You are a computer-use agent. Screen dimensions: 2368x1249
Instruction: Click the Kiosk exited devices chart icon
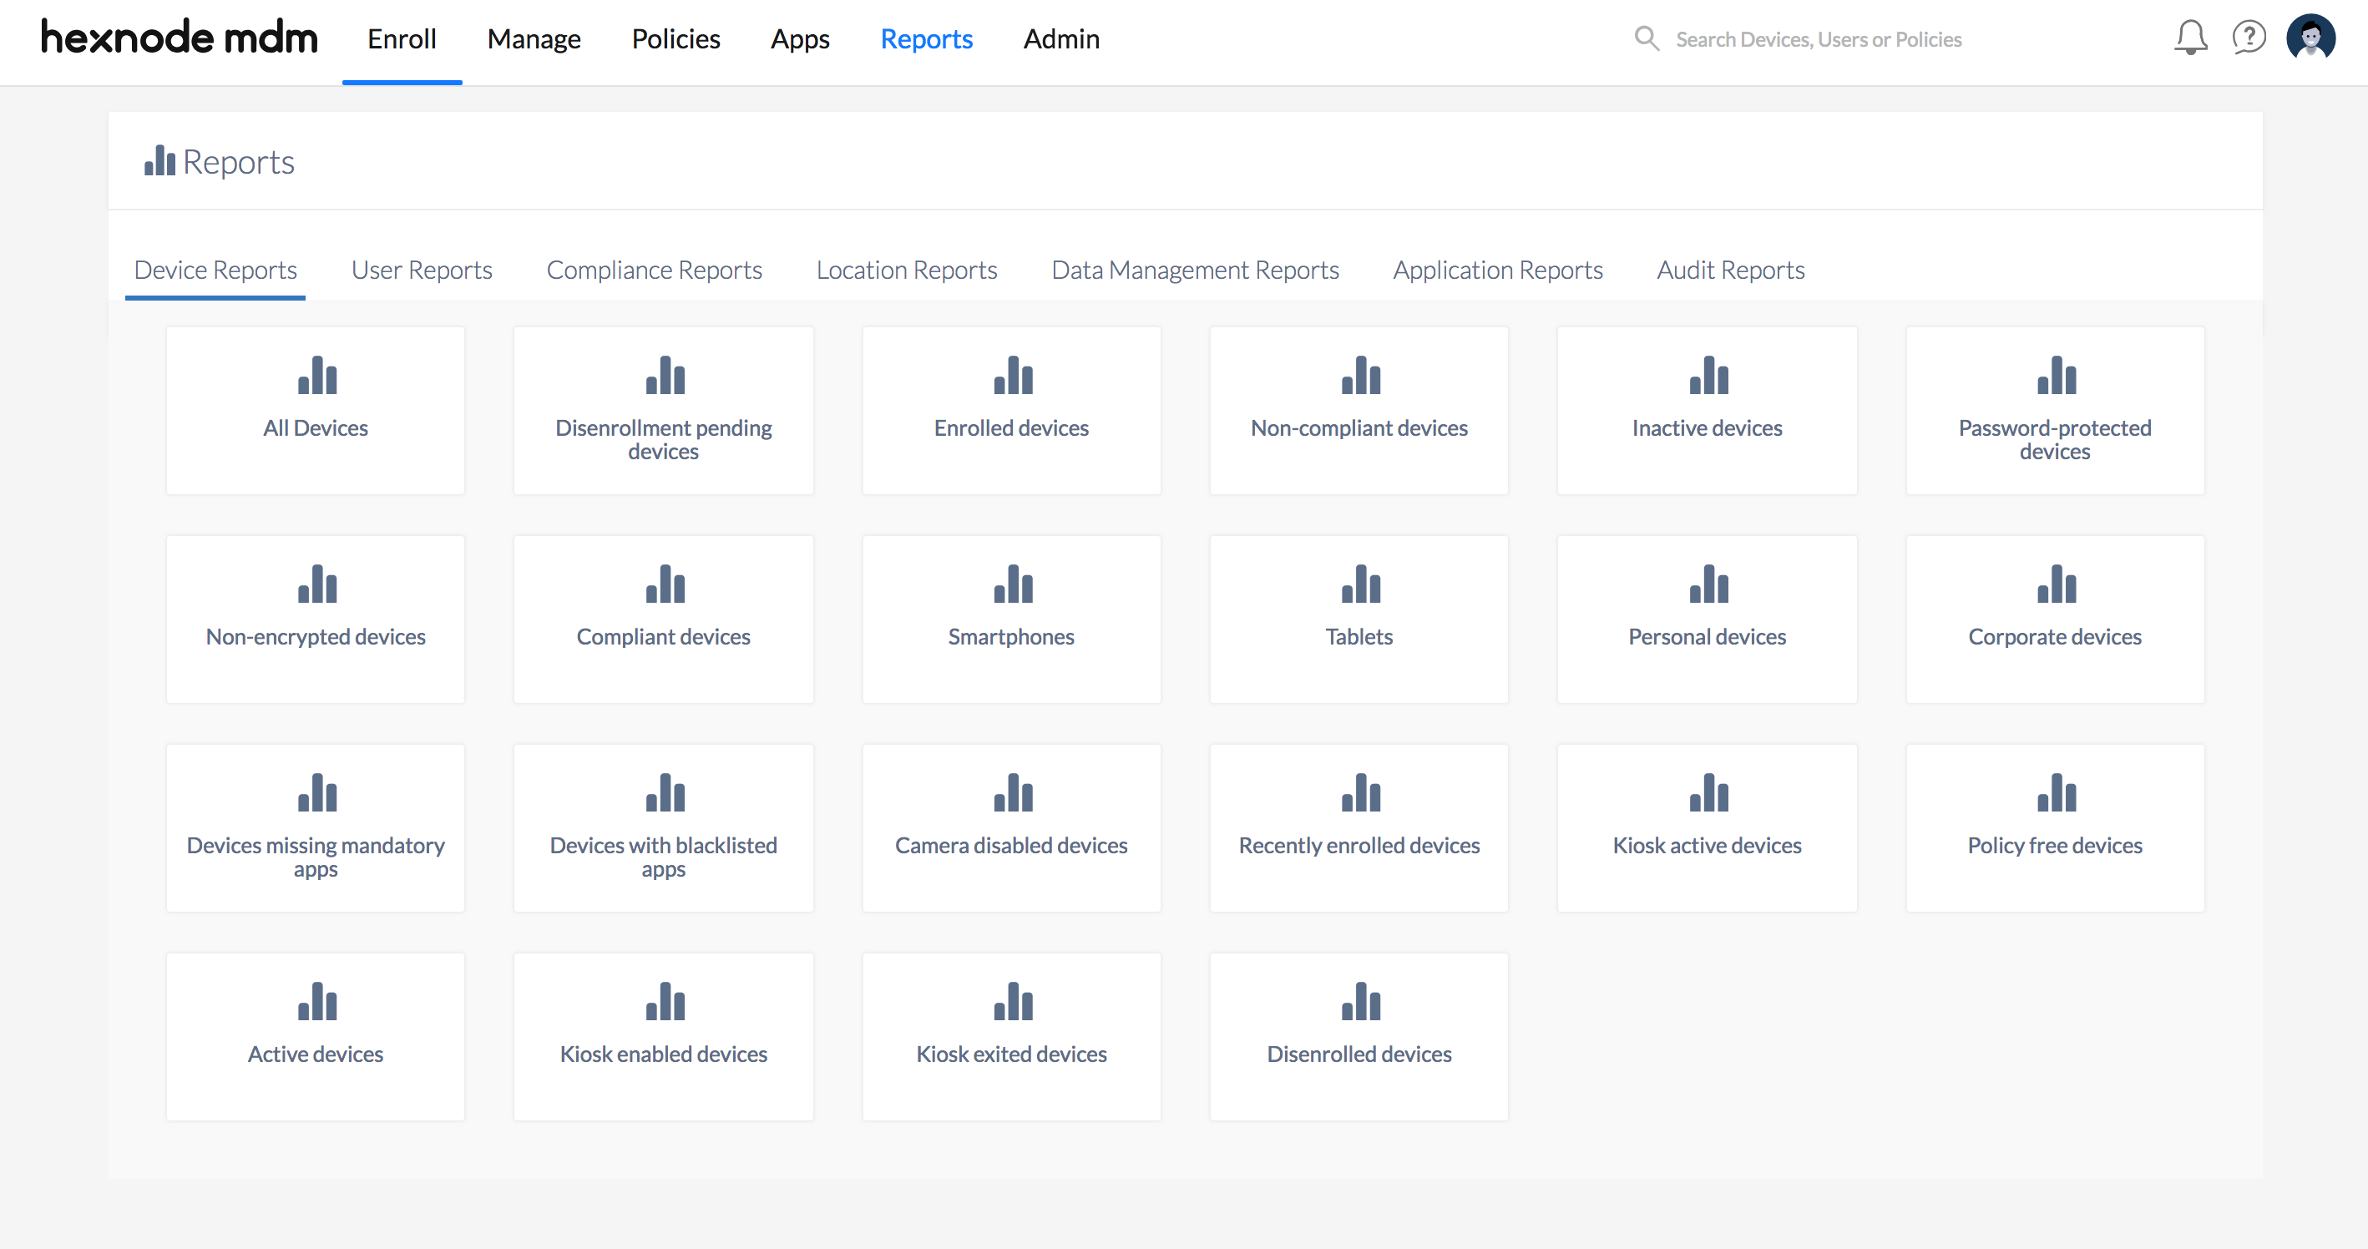[1013, 1001]
